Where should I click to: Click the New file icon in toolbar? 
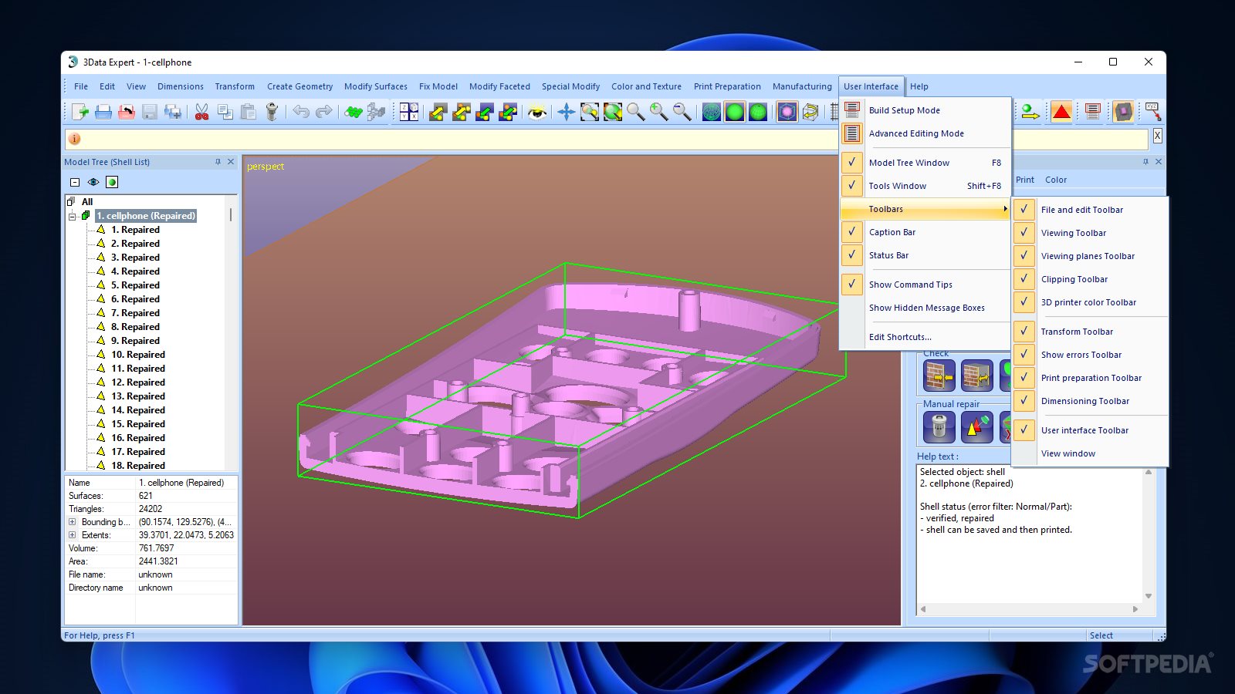80,112
